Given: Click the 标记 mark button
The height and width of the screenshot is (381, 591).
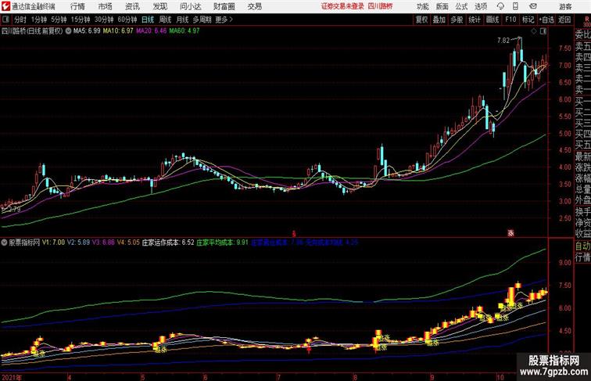Looking at the screenshot, I should click(x=528, y=20).
